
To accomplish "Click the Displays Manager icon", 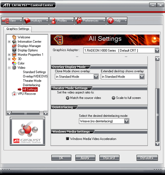I will tap(14, 46).
